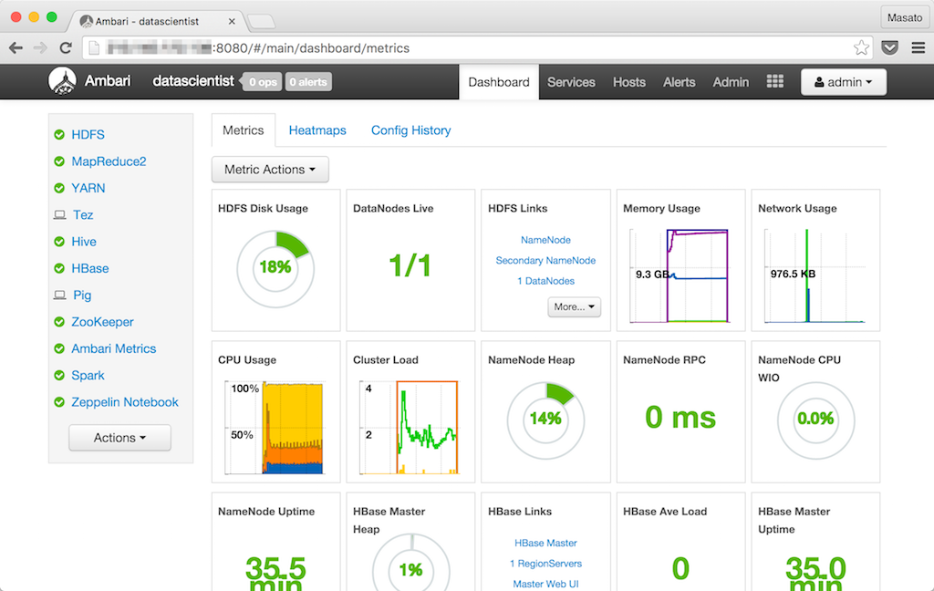Click the 0 ops badge
This screenshot has width=934, height=591.
[263, 82]
